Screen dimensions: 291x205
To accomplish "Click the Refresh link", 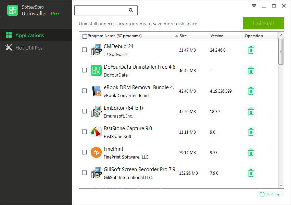I will coord(271,194).
